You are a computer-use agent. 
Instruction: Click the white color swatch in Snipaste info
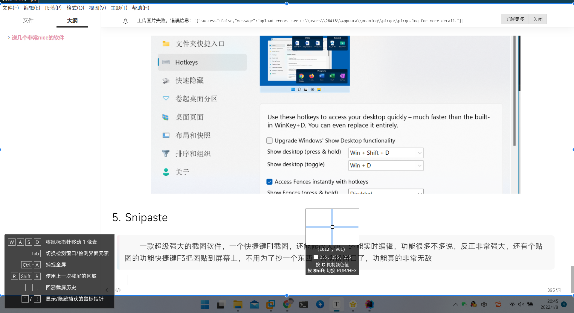coord(316,257)
